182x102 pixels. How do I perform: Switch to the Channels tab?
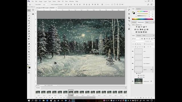(139, 35)
